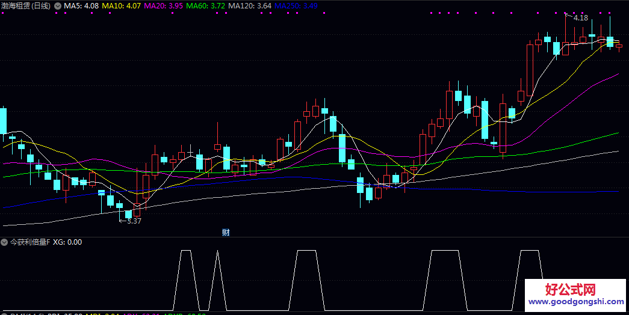This screenshot has height=315, width=629.
Task: Select the blue MA250 label
Action: 296,6
